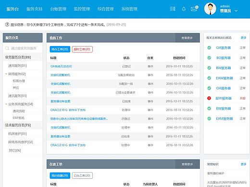Open the 台账管理 menu
Viewport: 250px width, 187px height.
point(58,9)
